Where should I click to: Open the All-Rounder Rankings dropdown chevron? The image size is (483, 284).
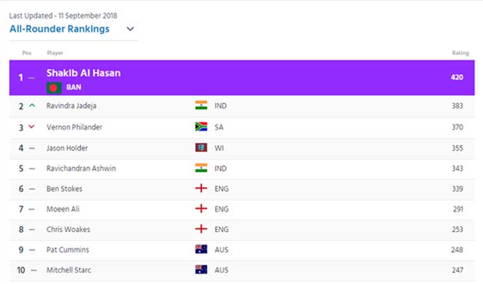coord(130,29)
